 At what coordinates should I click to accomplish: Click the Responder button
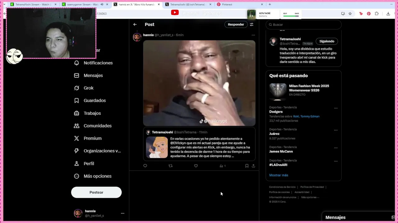point(236,24)
